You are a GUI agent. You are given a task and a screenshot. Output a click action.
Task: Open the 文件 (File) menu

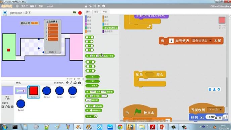coord(24,6)
